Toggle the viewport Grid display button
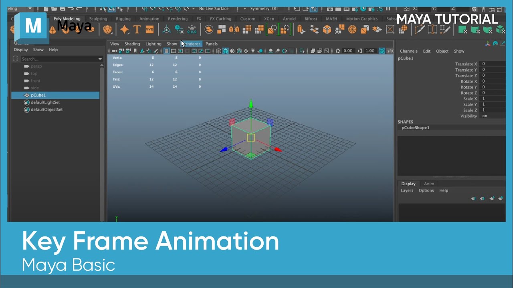 tap(167, 51)
